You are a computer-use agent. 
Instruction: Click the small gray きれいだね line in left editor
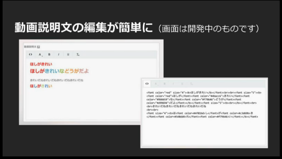(56, 80)
